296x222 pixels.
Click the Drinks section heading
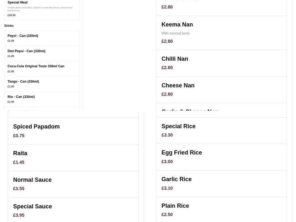[x=9, y=26]
